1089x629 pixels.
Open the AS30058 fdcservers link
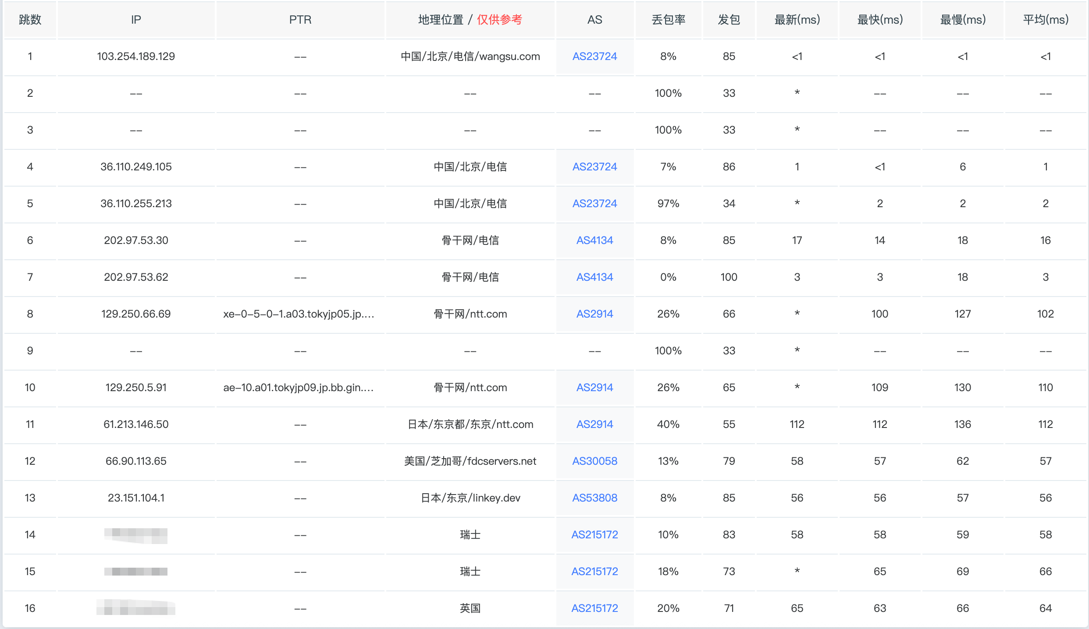click(x=594, y=461)
